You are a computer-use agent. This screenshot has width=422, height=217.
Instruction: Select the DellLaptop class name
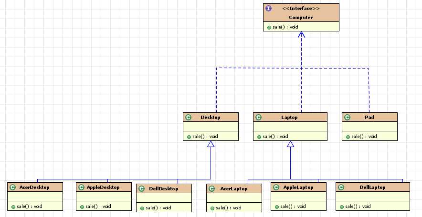click(372, 187)
